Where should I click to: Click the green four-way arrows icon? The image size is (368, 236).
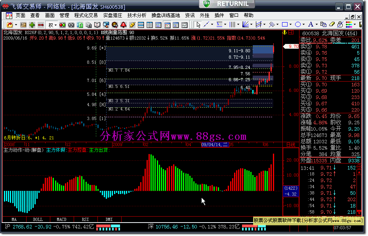(32, 25)
